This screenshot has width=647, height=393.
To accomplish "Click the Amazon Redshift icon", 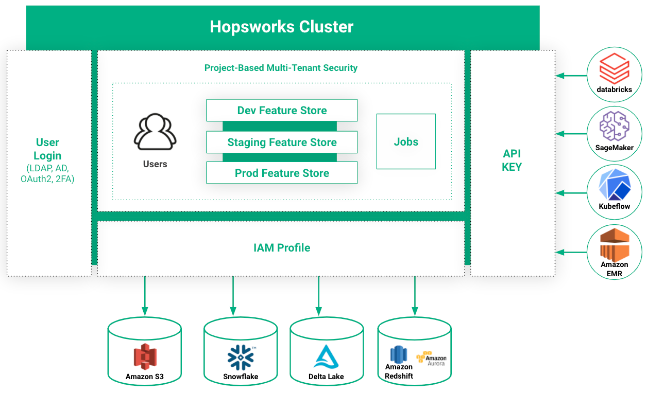I will pos(398,354).
